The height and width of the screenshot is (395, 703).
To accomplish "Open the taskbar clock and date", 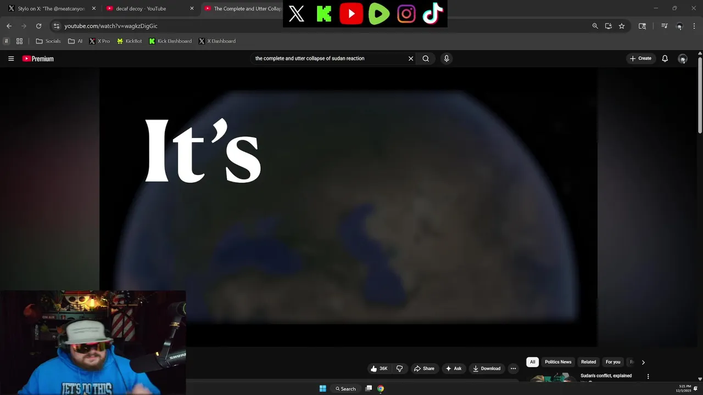I will click(x=684, y=389).
